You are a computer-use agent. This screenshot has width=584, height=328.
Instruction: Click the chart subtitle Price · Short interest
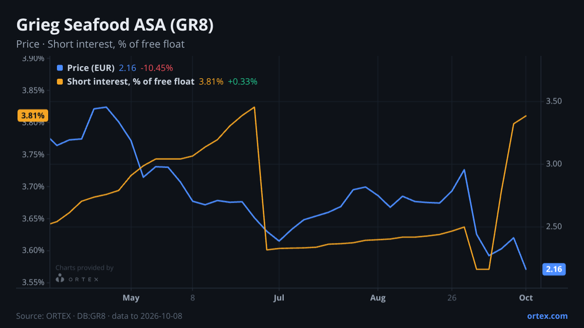click(100, 44)
